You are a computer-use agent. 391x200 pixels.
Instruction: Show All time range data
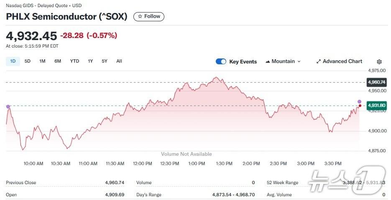119,61
